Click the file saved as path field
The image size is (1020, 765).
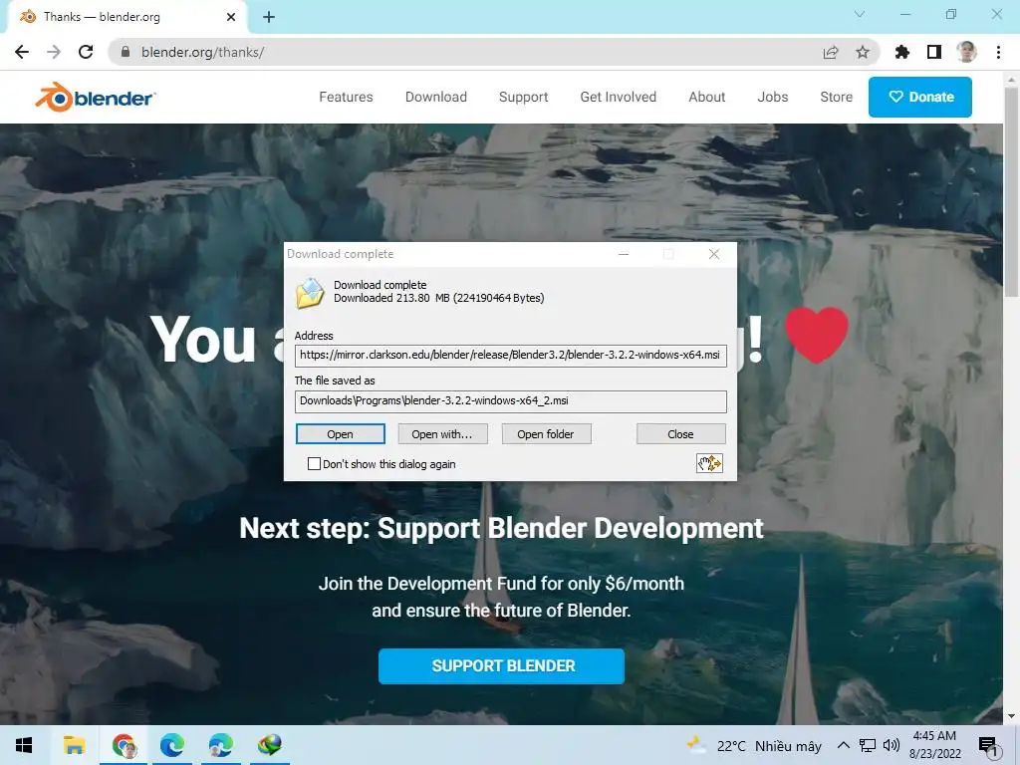click(511, 401)
